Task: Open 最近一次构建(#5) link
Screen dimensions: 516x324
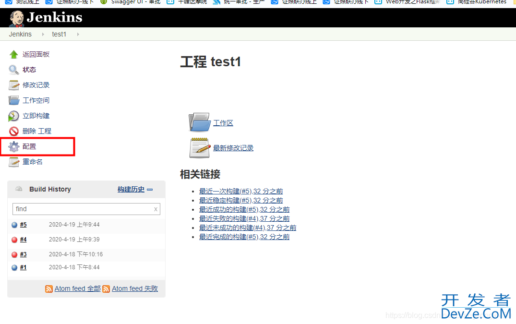Action: tap(241, 191)
